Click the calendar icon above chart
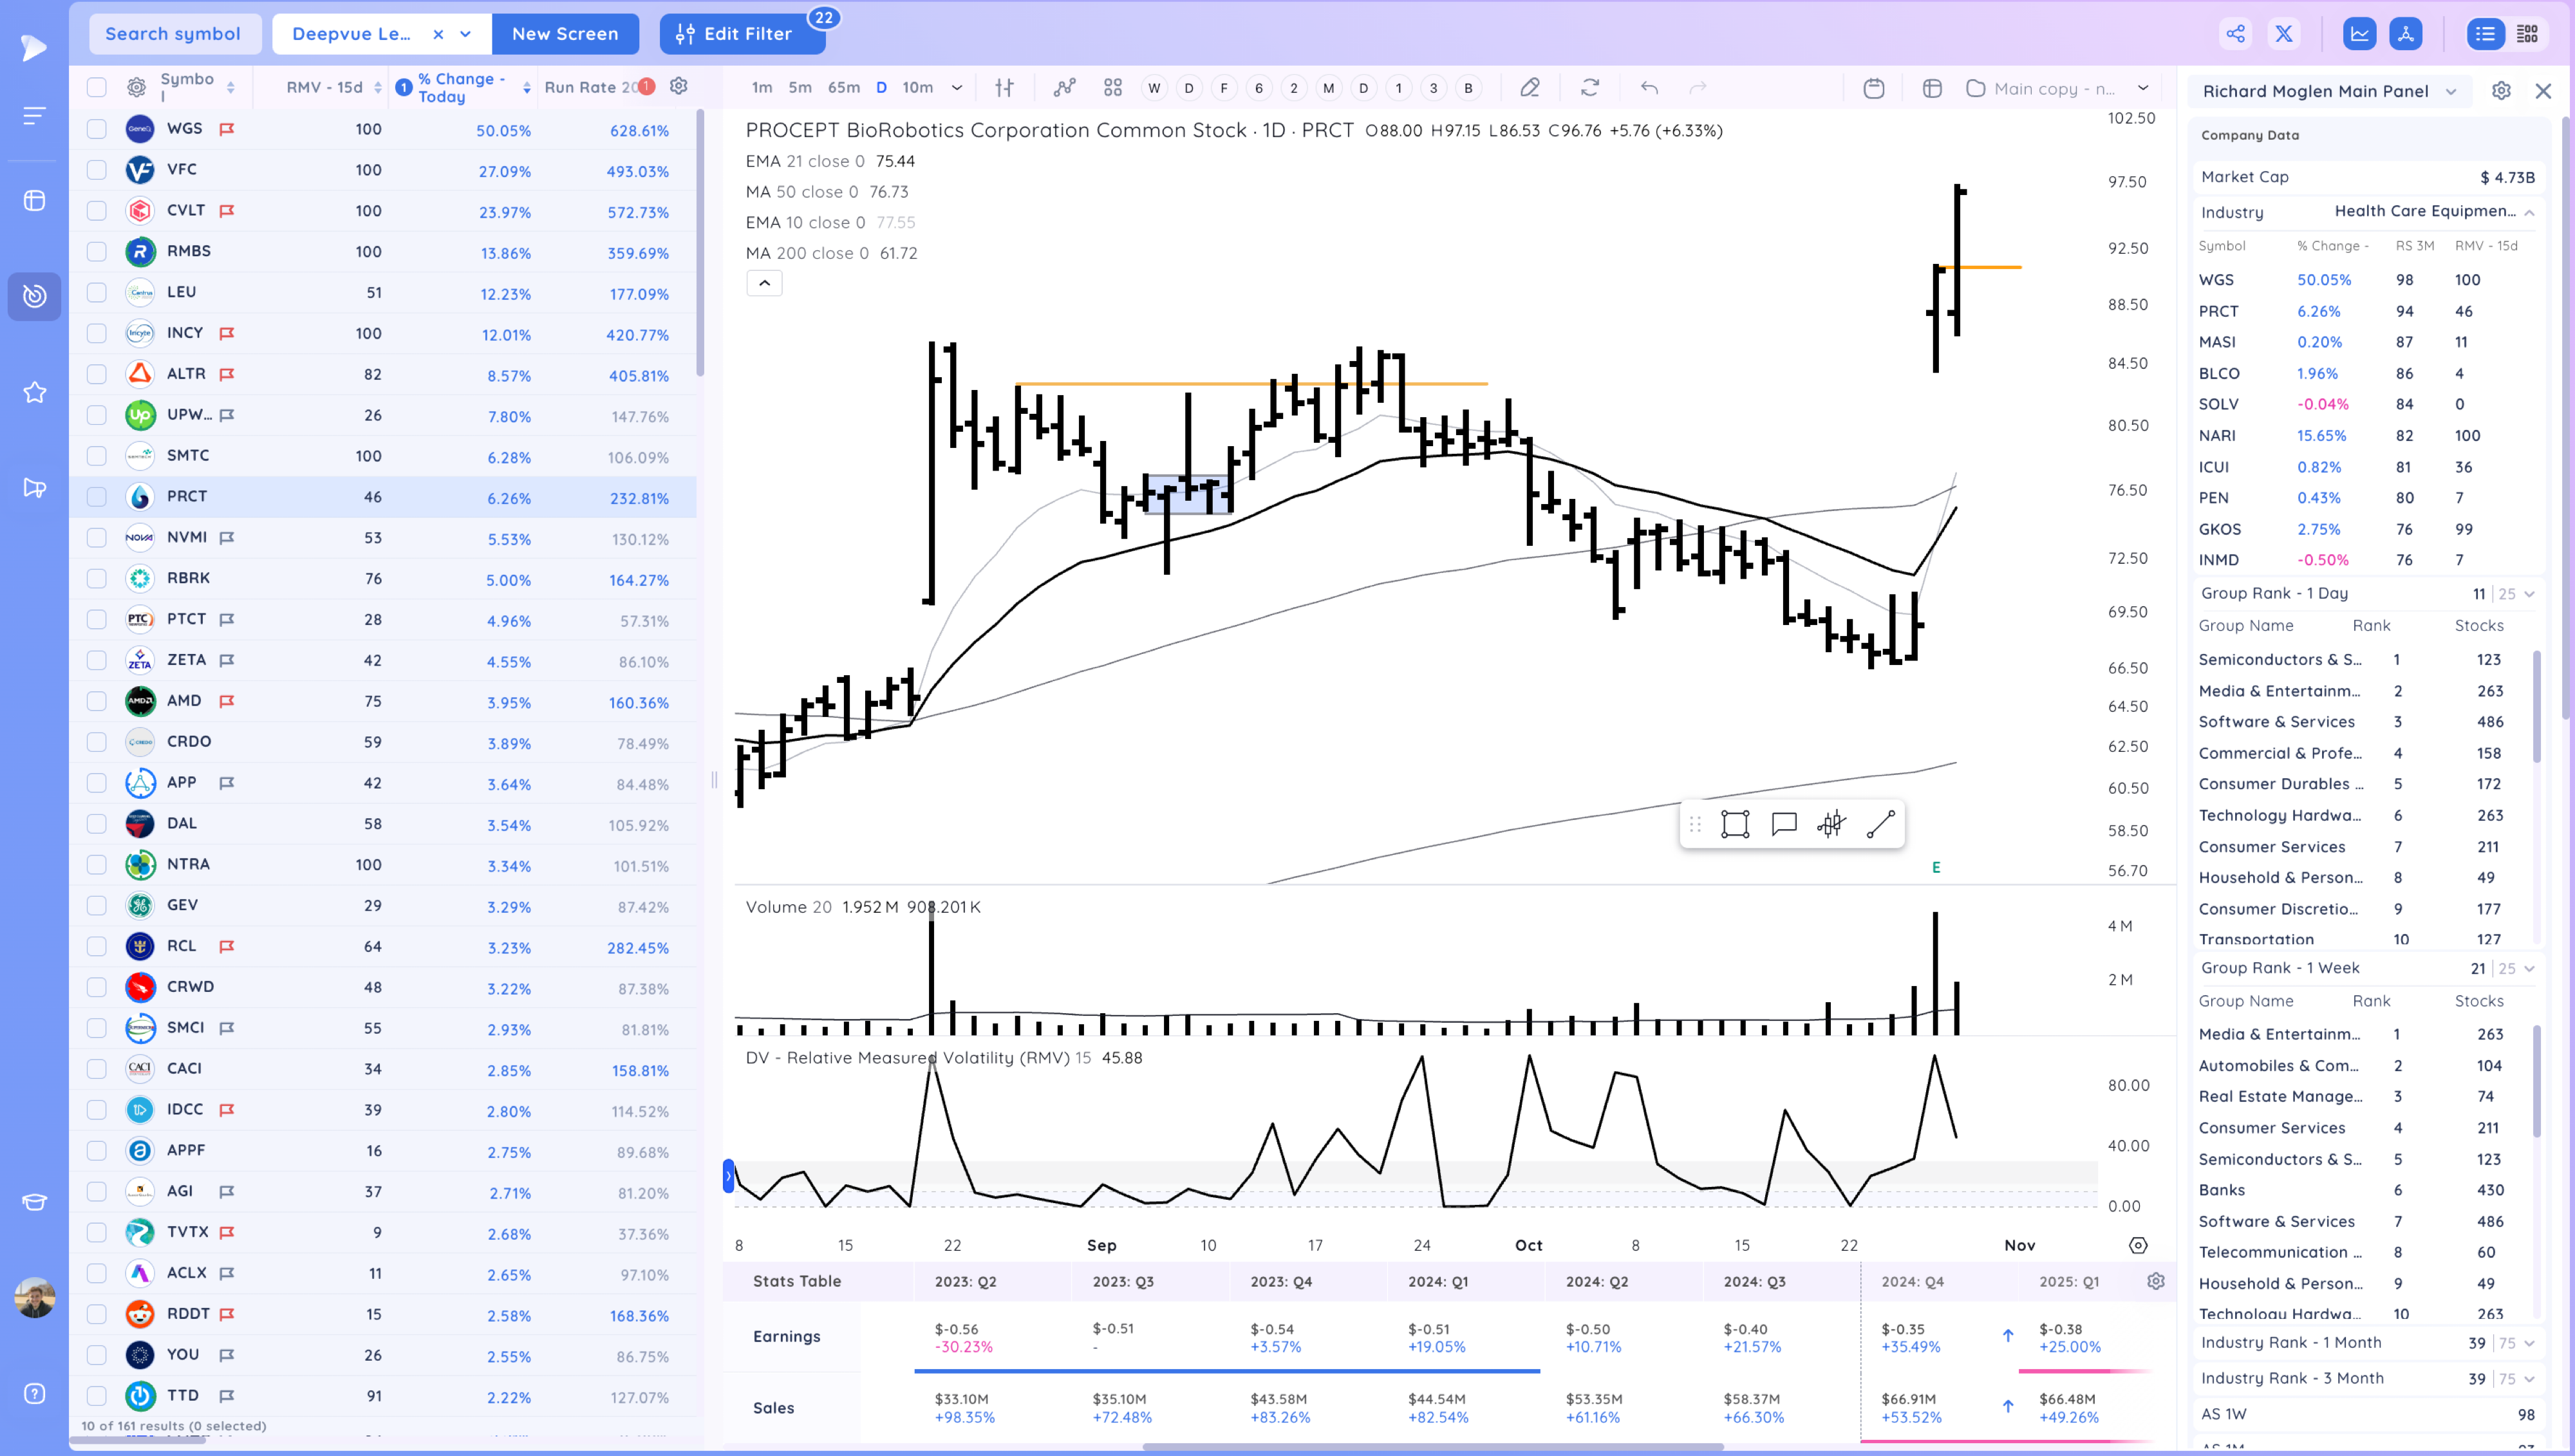This screenshot has height=1456, width=2575. [1874, 88]
